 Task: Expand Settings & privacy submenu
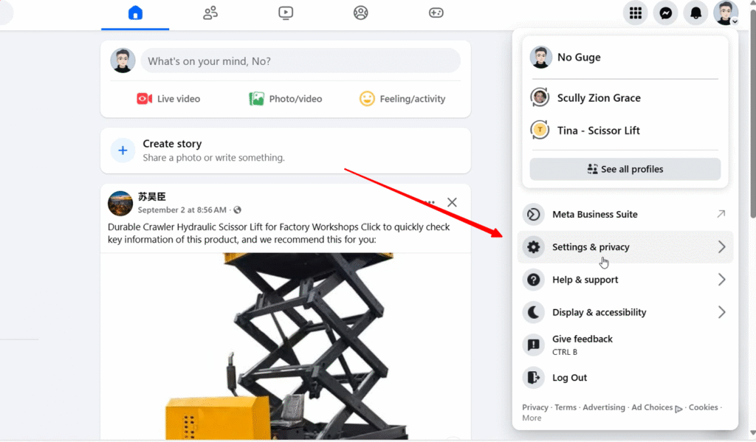[x=625, y=247]
